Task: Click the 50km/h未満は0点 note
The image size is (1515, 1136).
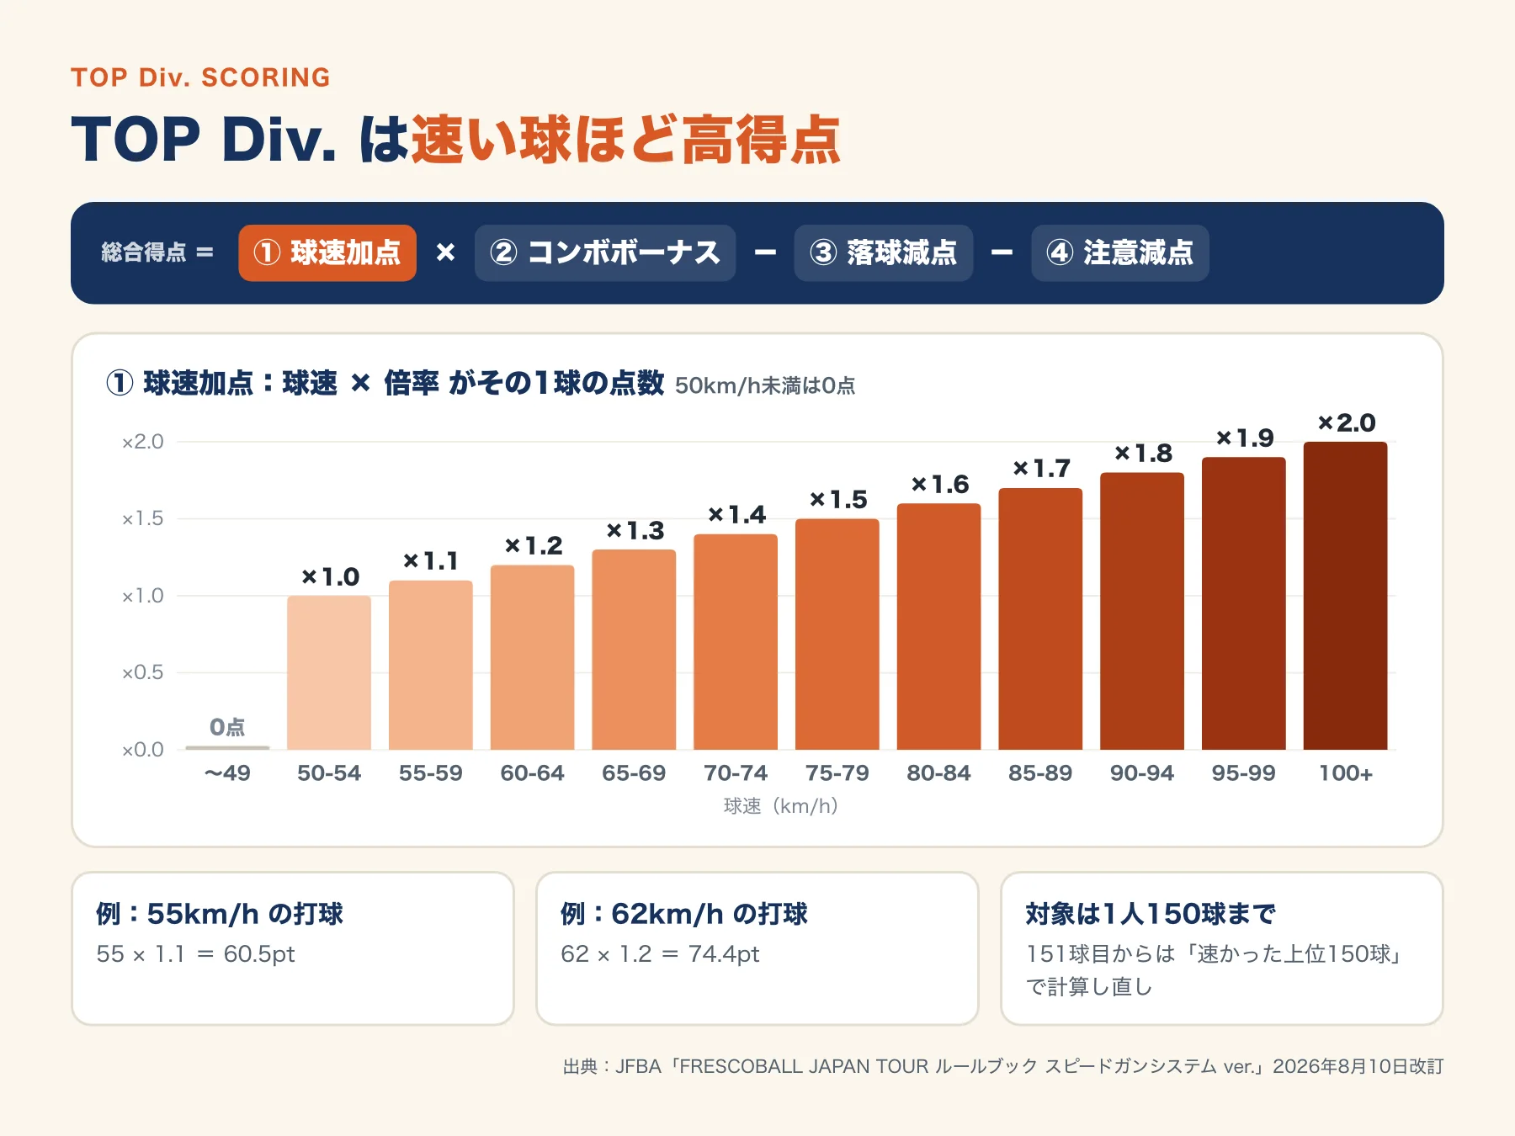Action: click(765, 385)
